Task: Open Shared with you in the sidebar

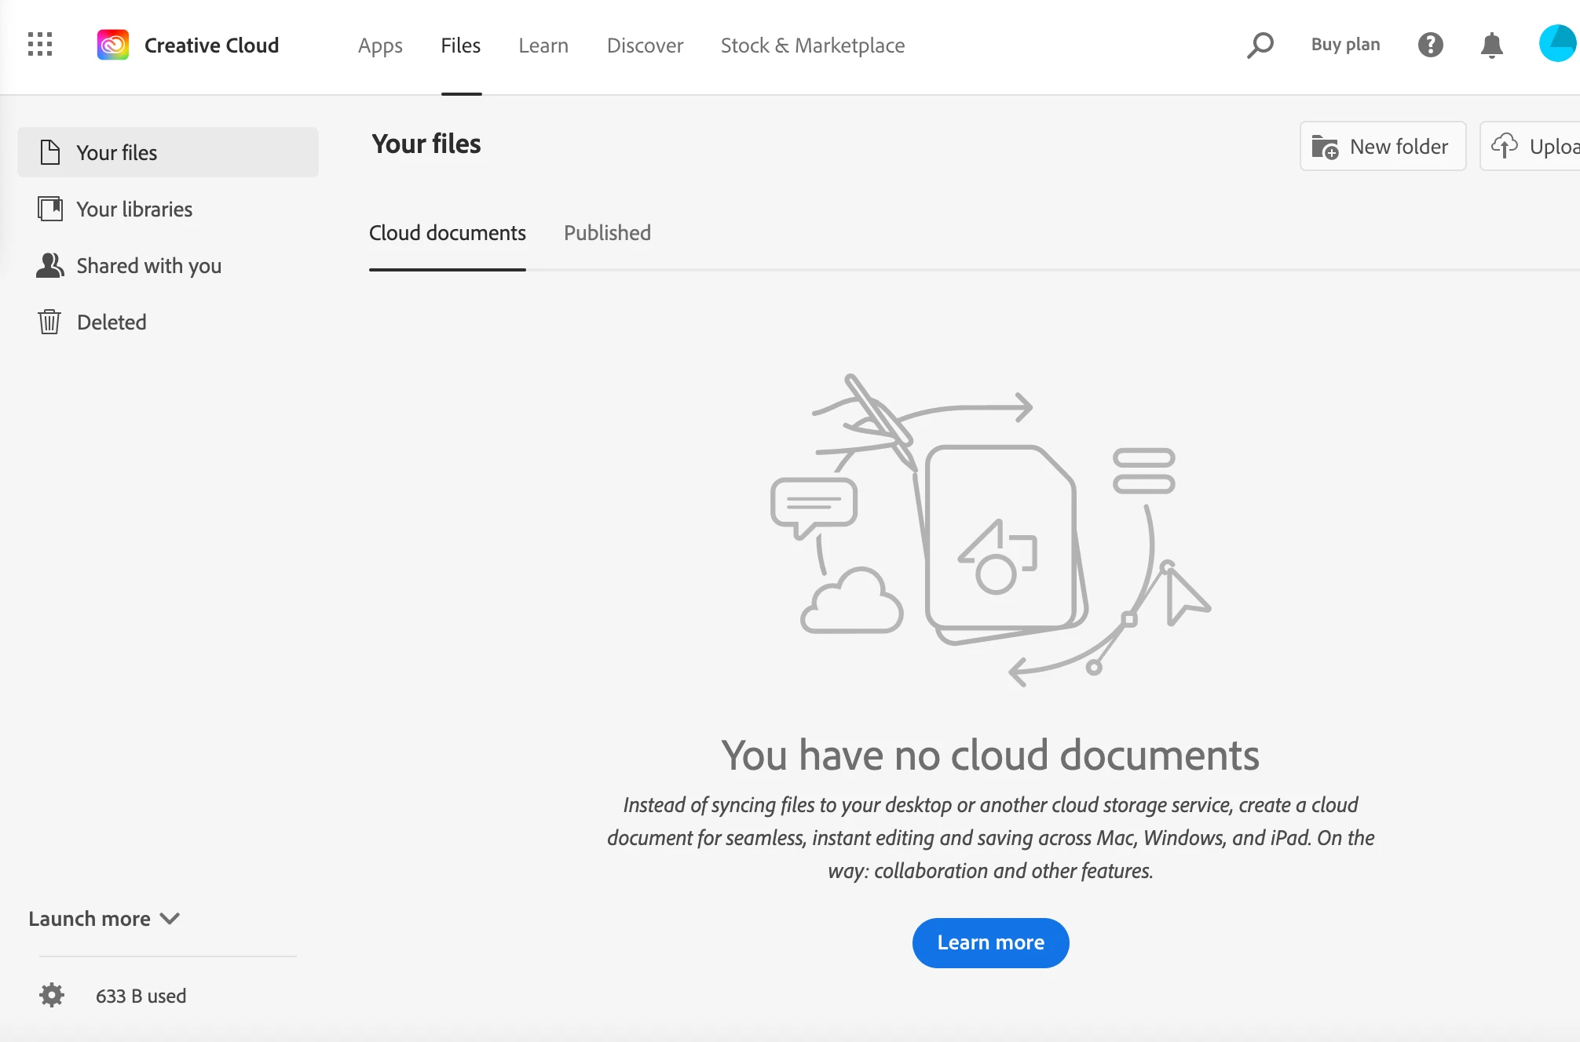Action: pyautogui.click(x=148, y=266)
